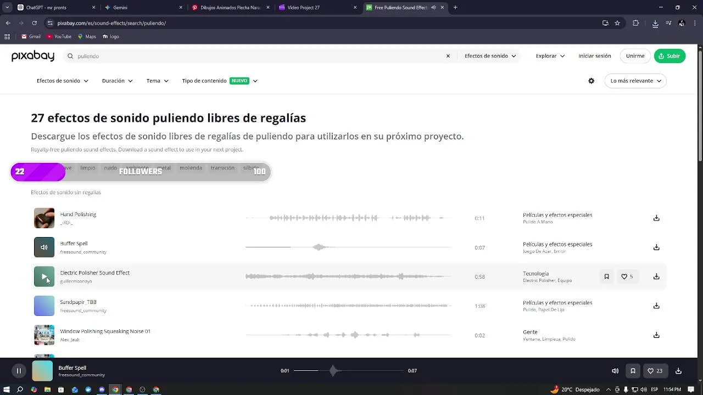Download Electric Polisher Sound Effect
The width and height of the screenshot is (703, 395).
[x=656, y=276]
